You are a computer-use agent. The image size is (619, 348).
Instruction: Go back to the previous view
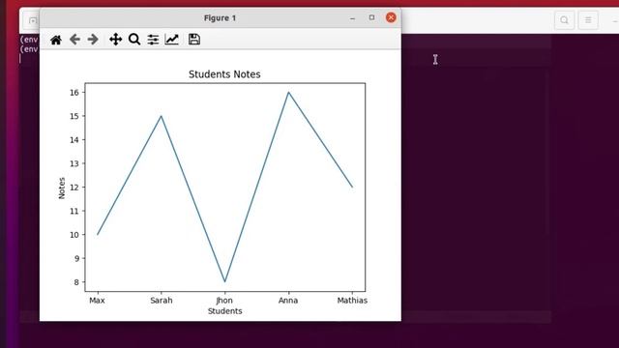pos(74,40)
